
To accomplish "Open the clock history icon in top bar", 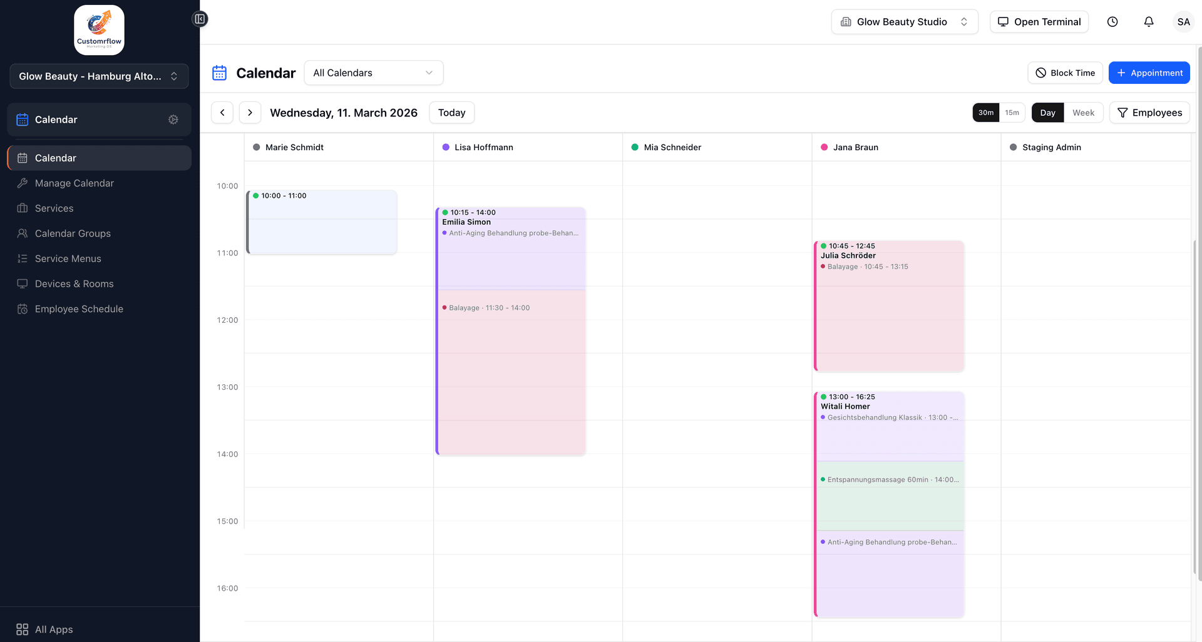I will point(1112,22).
